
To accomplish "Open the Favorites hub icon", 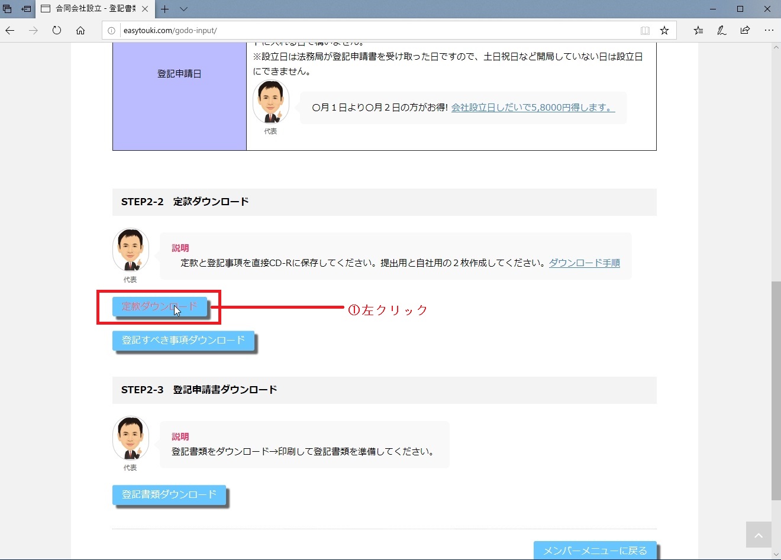I will pos(698,30).
